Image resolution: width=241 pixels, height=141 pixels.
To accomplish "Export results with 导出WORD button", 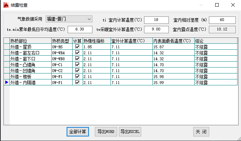I will coord(106,132).
